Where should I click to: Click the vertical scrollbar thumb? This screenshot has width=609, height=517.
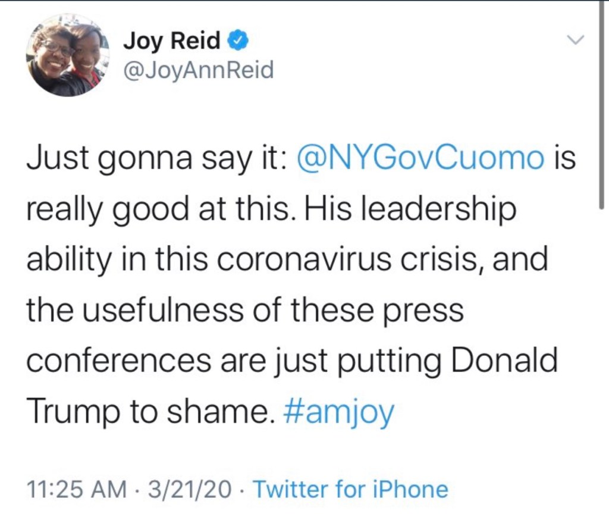(601, 107)
